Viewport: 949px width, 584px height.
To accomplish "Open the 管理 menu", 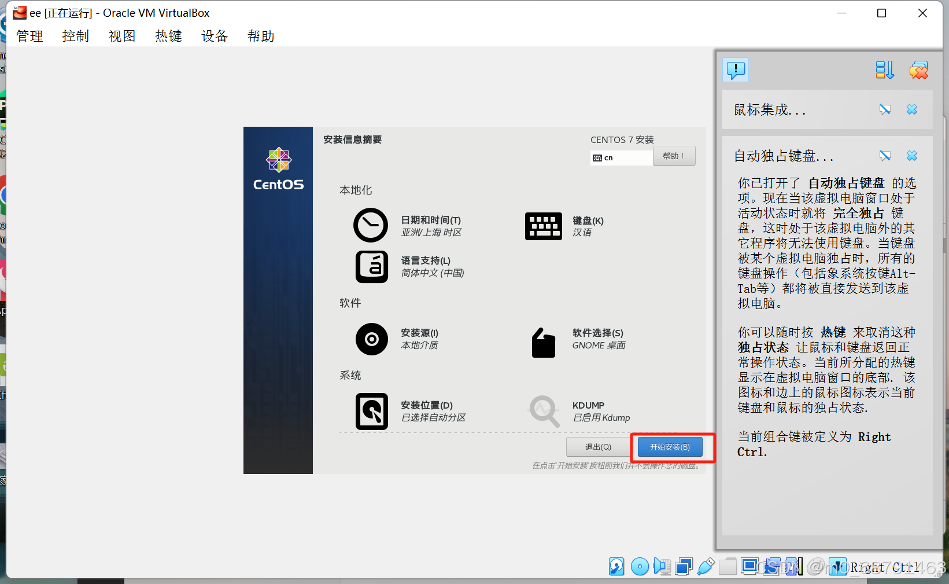I will coord(29,36).
